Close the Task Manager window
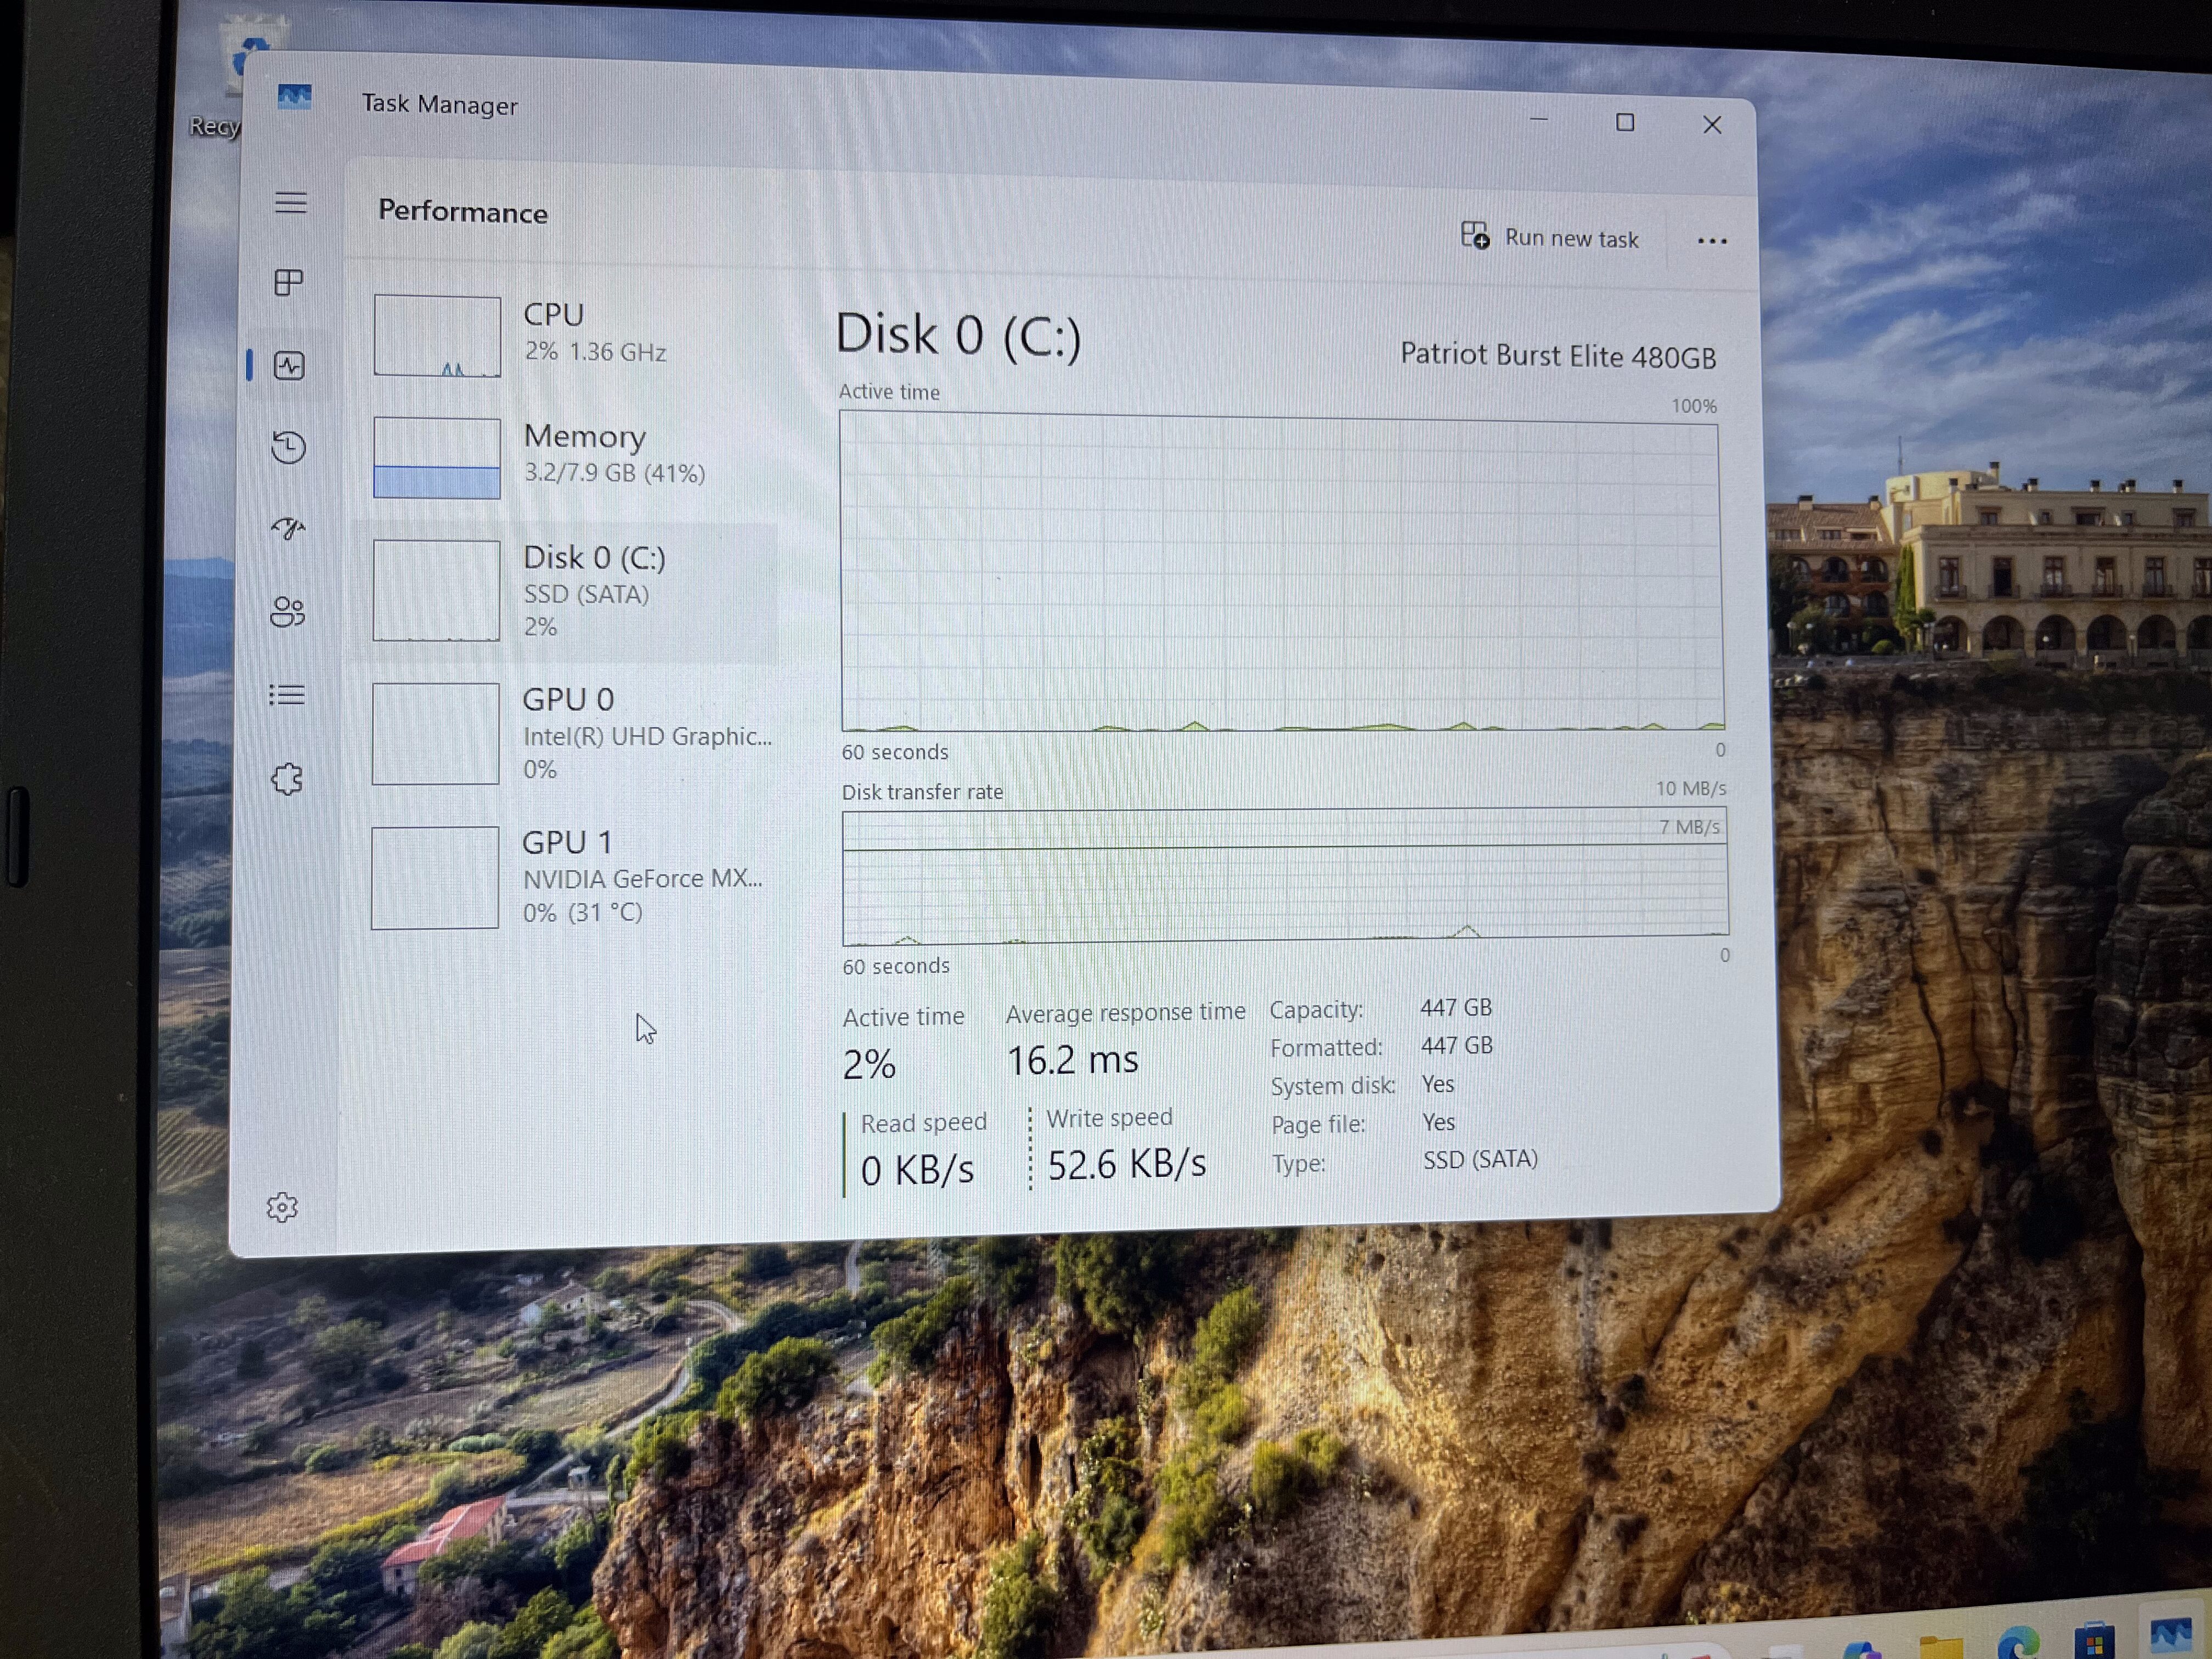2212x1659 pixels. point(1712,125)
